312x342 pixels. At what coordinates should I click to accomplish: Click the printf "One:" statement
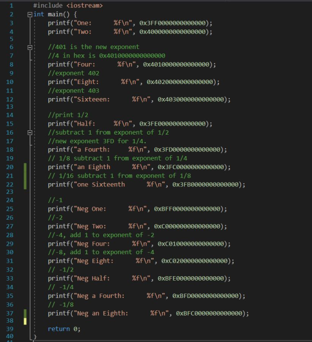(130, 23)
